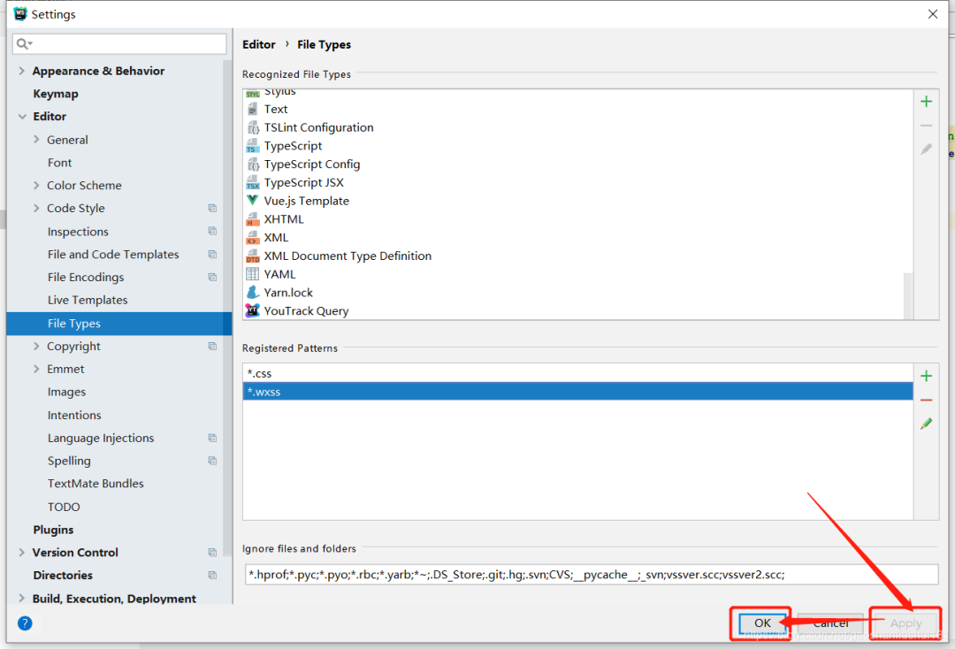The height and width of the screenshot is (649, 955).
Task: Click the XHTML file type icon
Action: [x=252, y=219]
